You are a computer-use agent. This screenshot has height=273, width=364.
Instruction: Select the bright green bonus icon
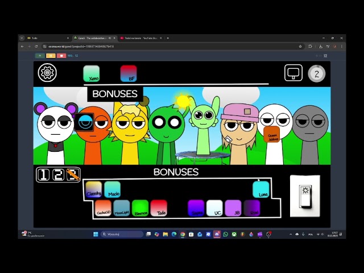pyautogui.click(x=140, y=208)
